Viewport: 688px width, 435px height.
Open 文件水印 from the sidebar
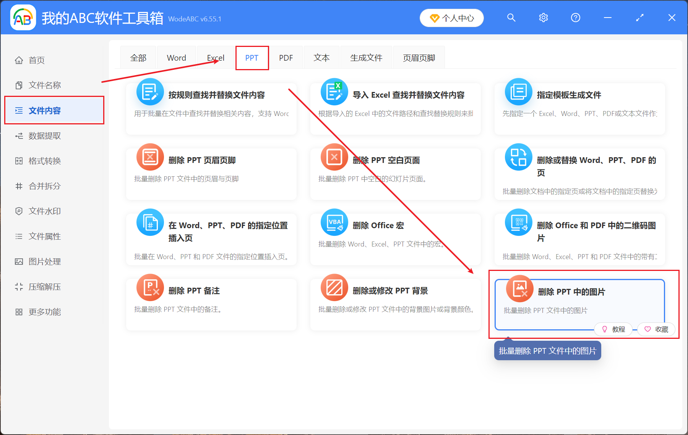click(x=44, y=211)
